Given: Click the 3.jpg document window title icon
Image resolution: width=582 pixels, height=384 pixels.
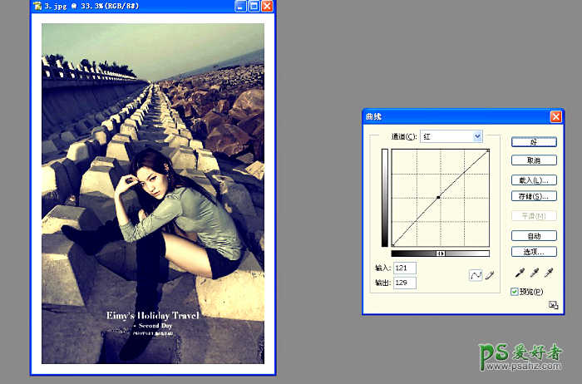Looking at the screenshot, I should 37,6.
